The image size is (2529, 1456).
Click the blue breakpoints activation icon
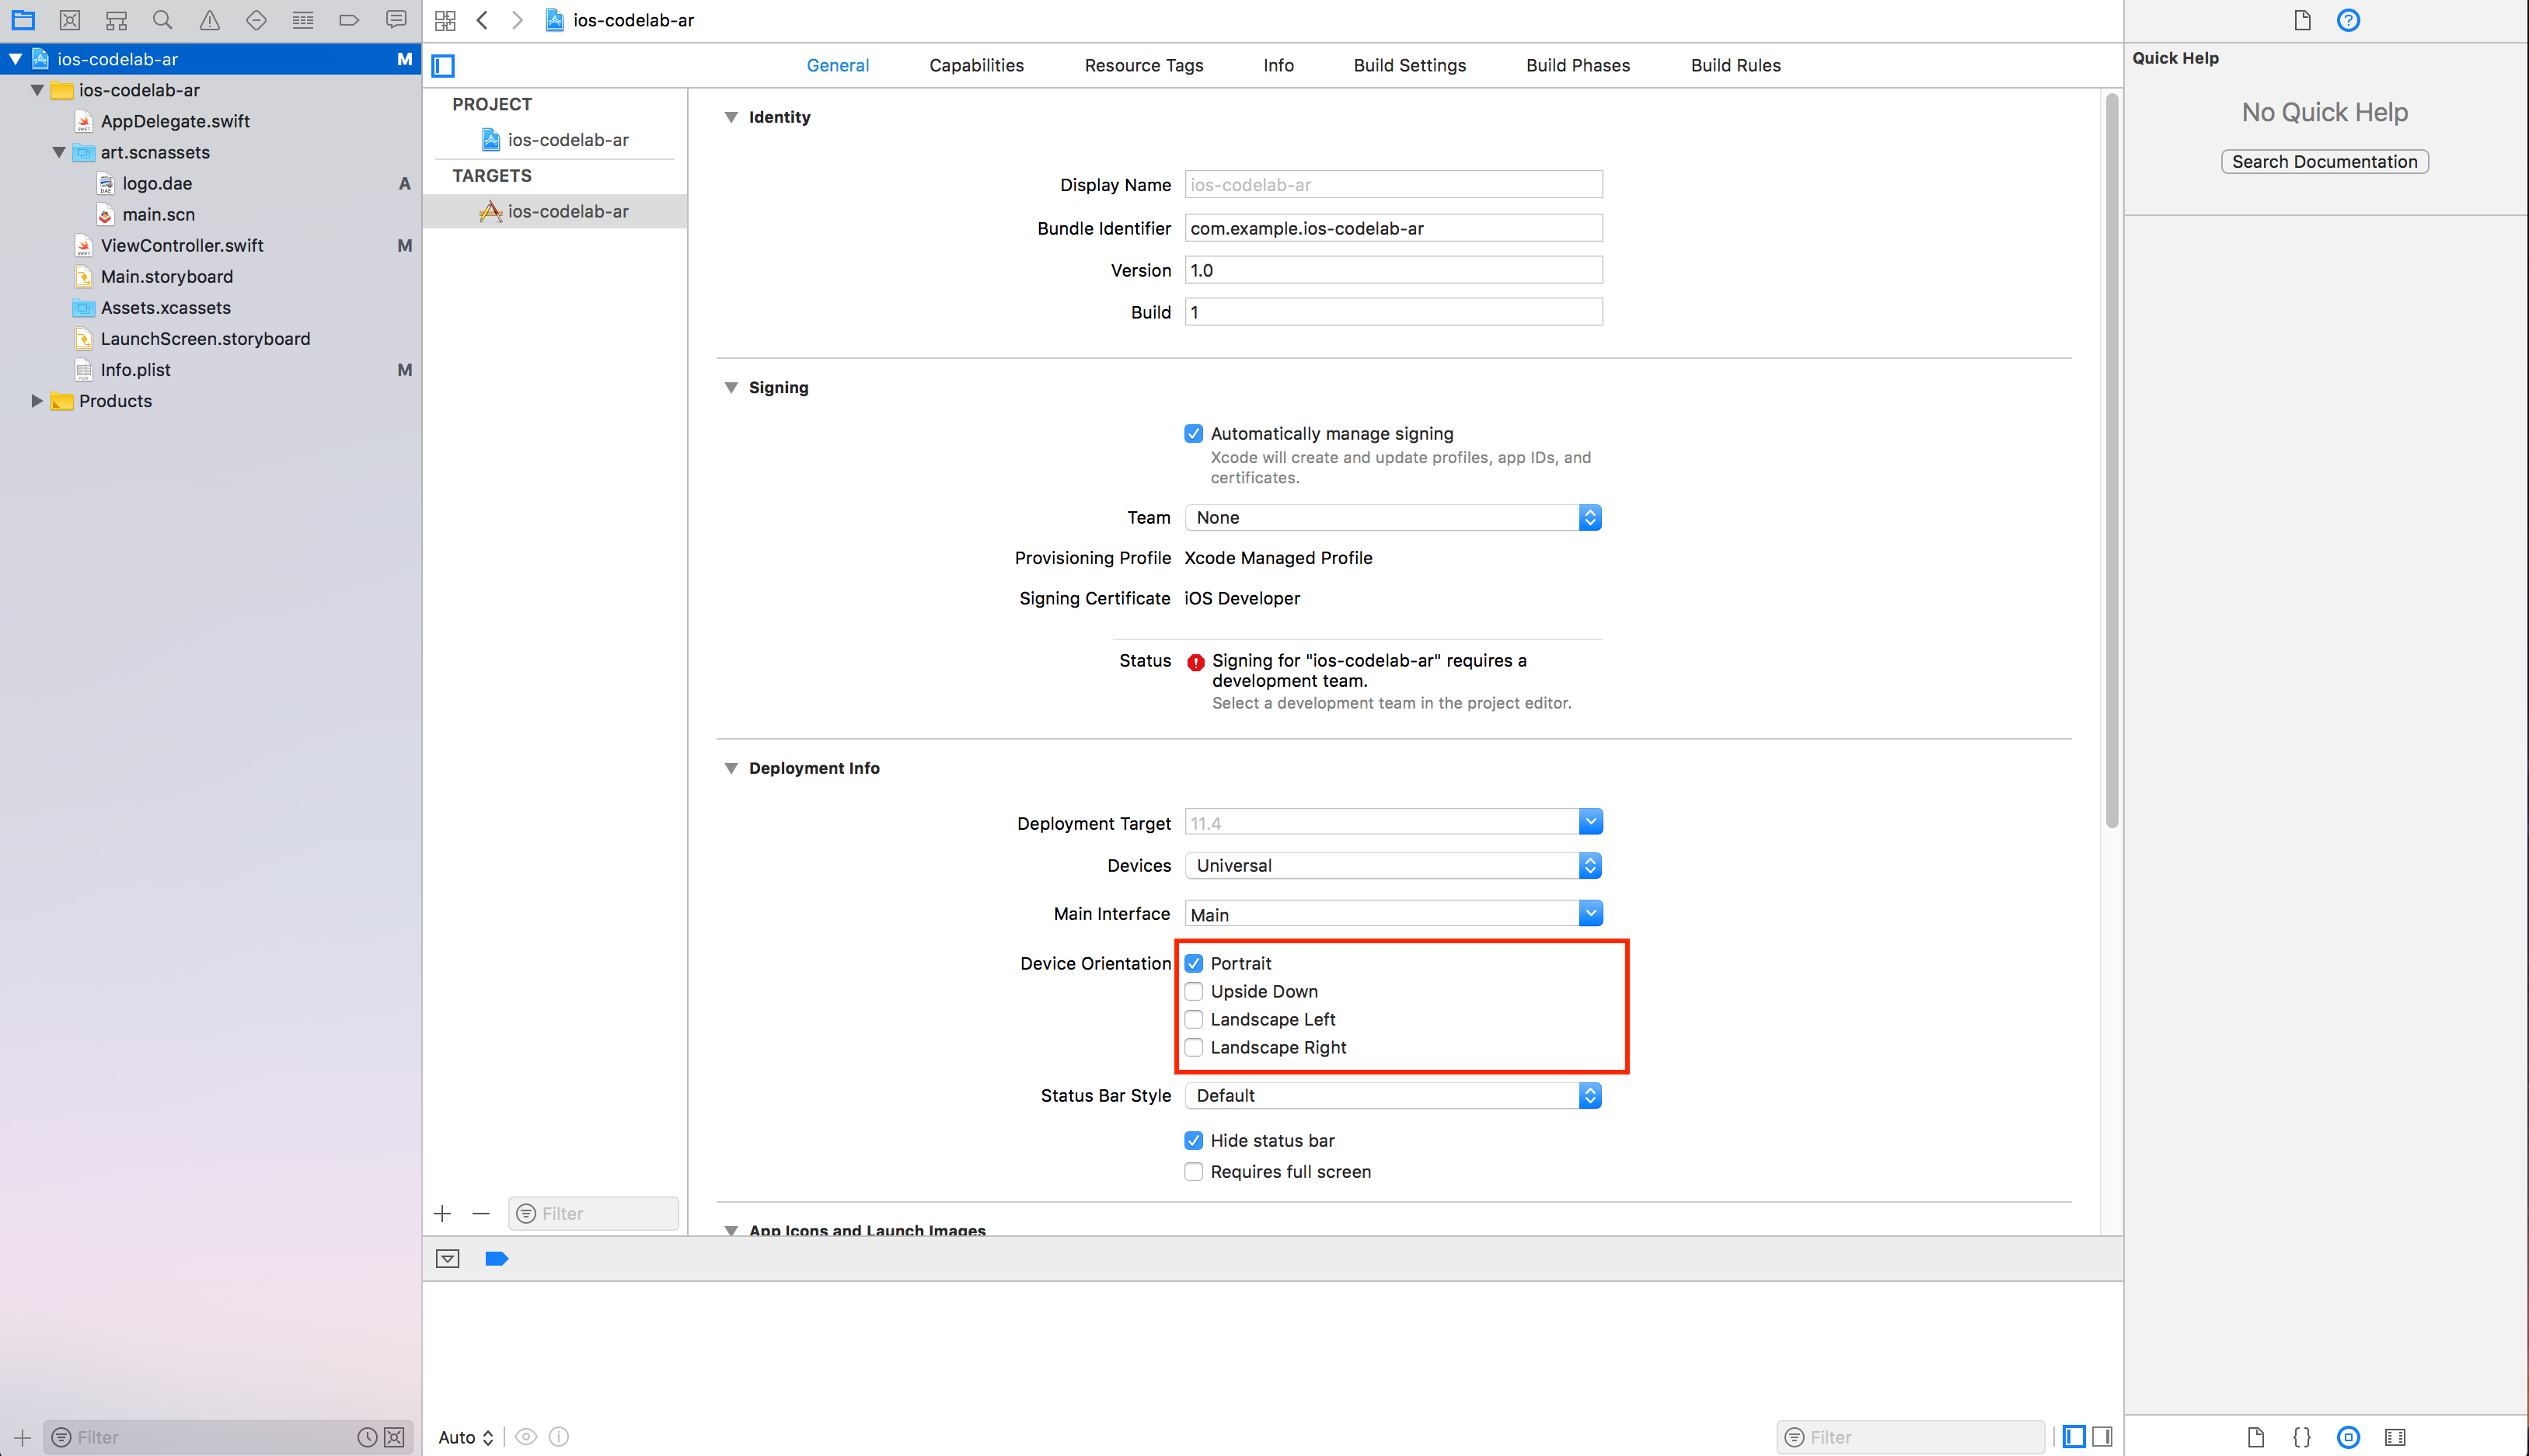click(x=496, y=1258)
